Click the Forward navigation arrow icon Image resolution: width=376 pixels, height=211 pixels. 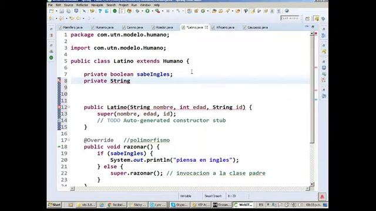coord(89,18)
